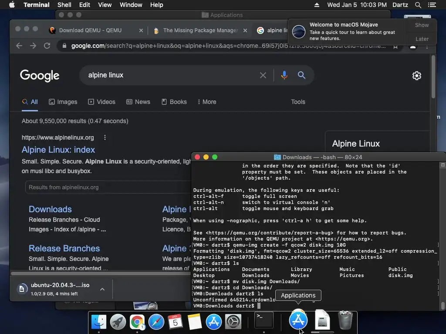
Task: Click the lock icon in address bar
Action: (64, 46)
